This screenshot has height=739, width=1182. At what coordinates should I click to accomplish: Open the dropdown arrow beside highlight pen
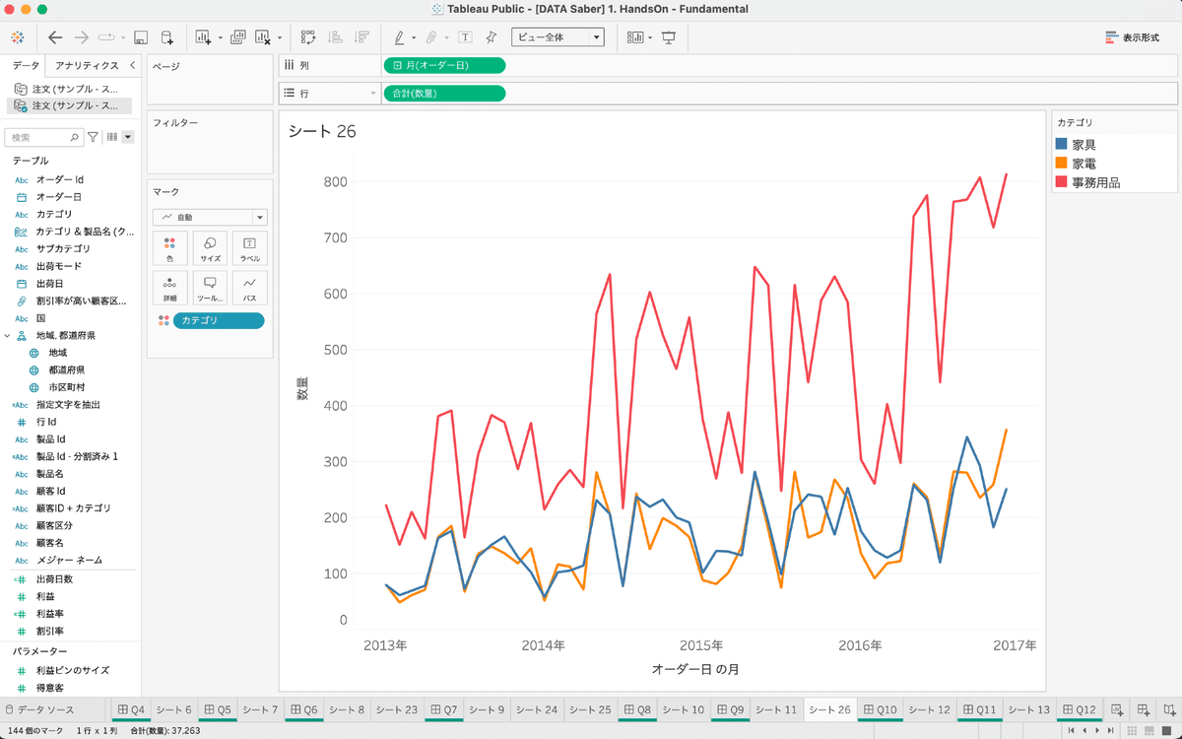click(x=414, y=38)
